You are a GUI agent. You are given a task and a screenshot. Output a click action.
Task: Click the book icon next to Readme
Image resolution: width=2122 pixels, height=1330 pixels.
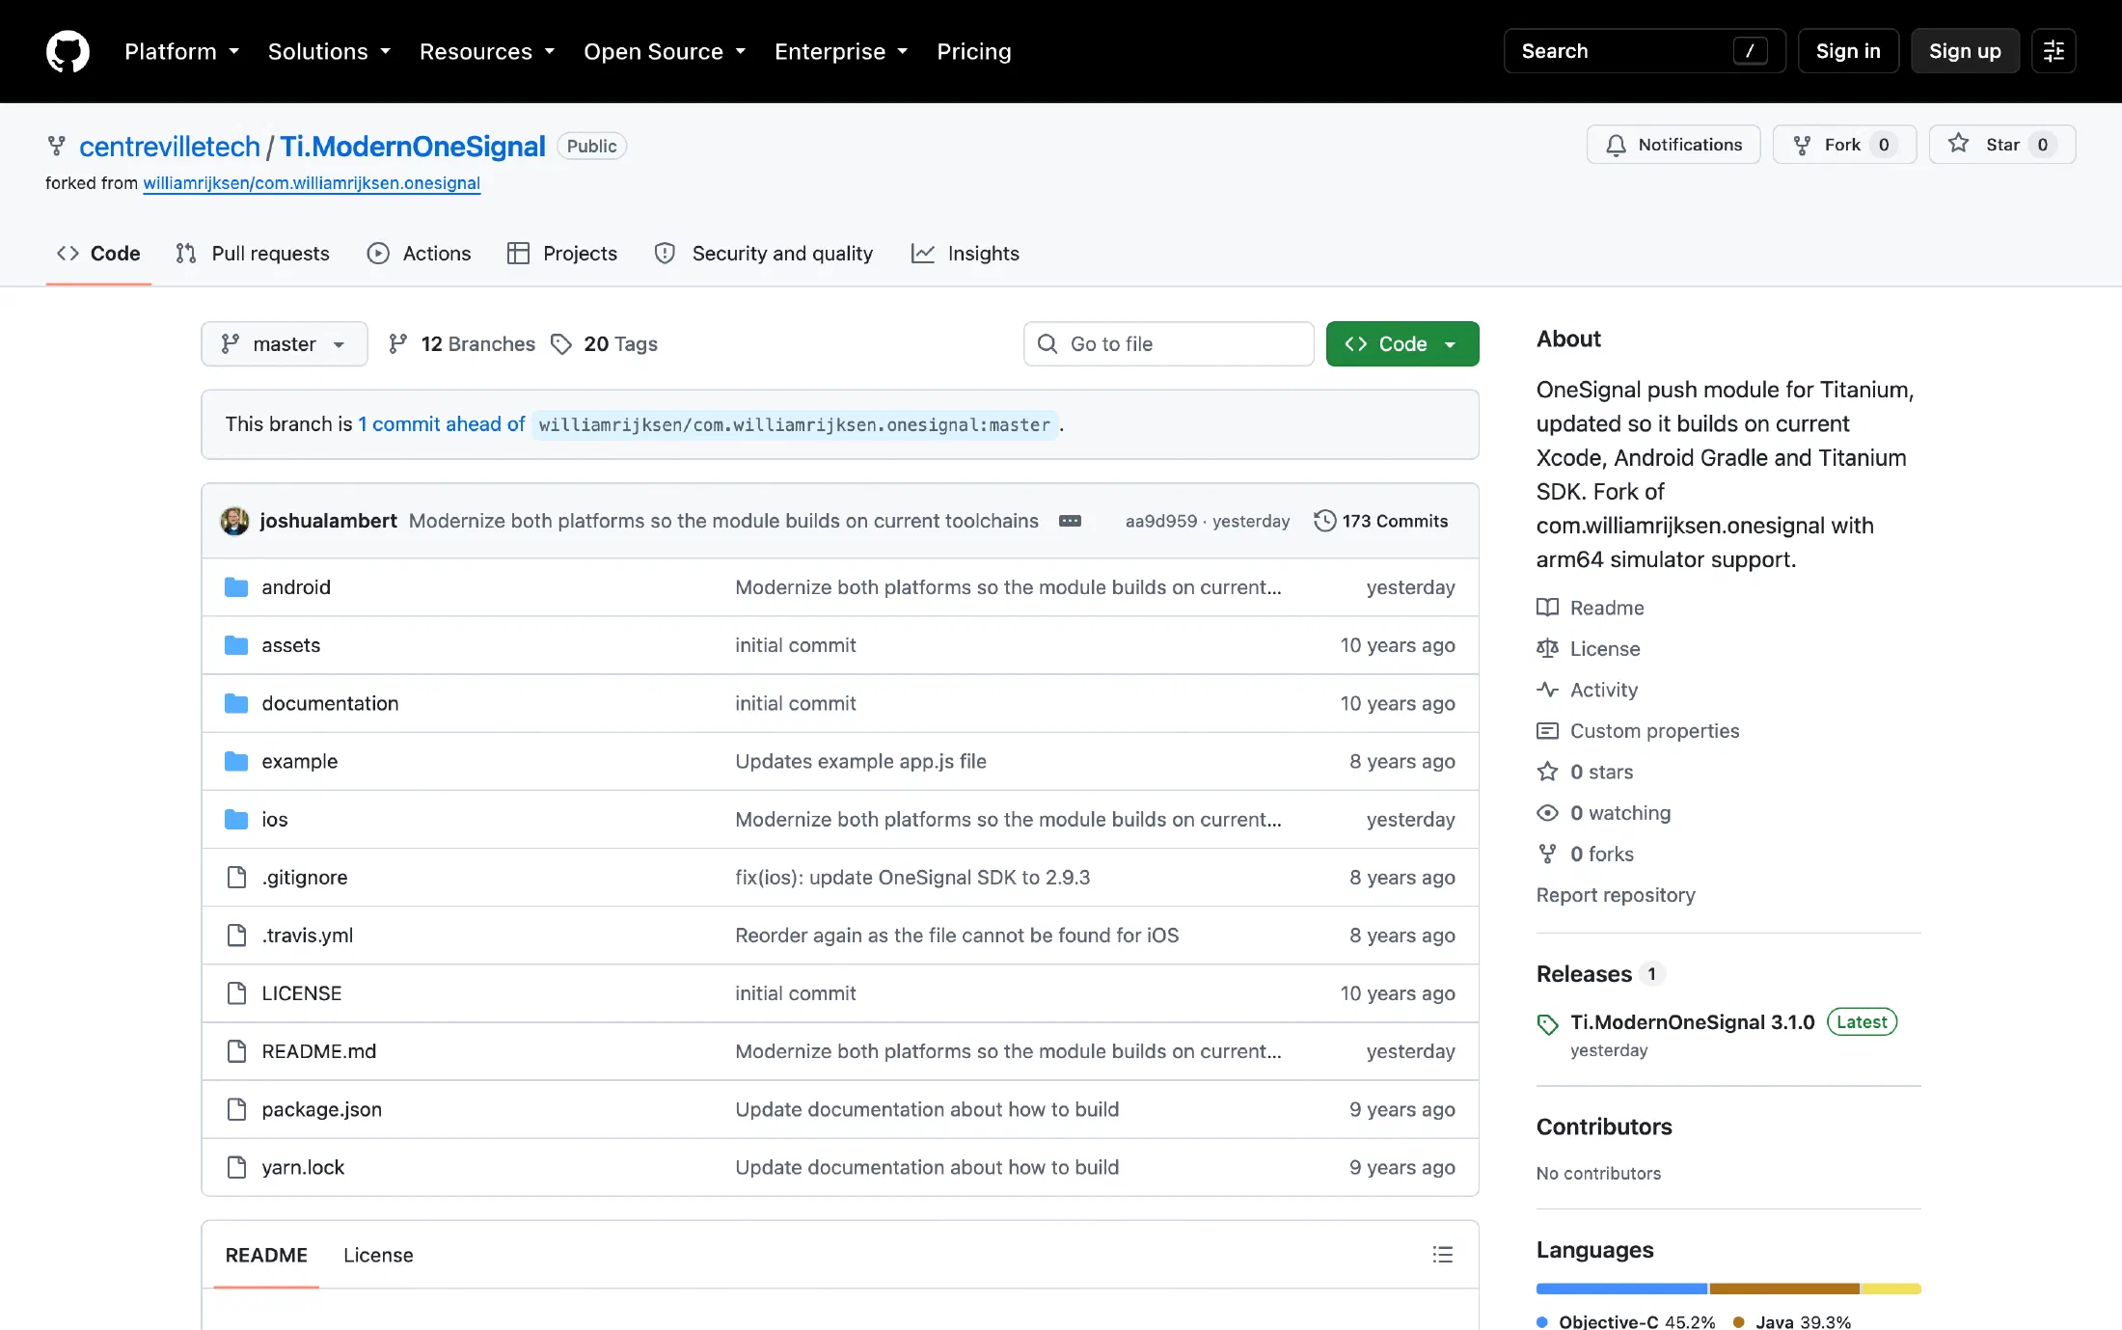click(1547, 608)
